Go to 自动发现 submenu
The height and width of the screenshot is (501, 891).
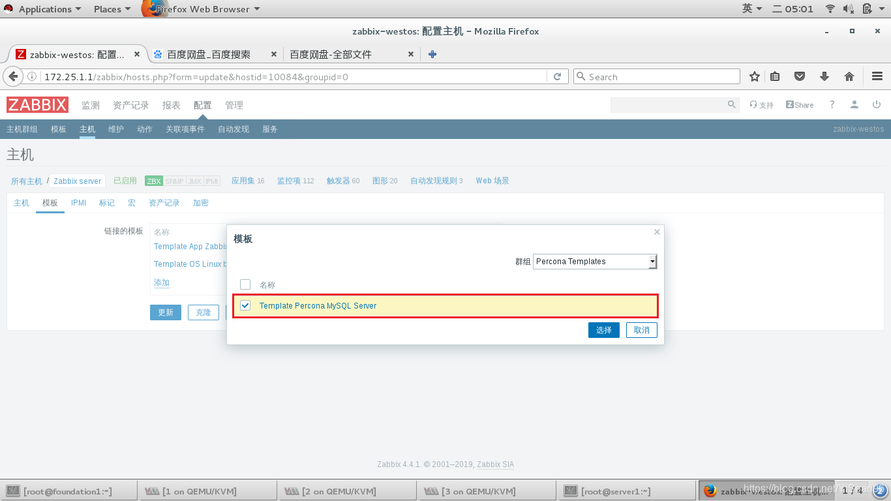coord(234,129)
